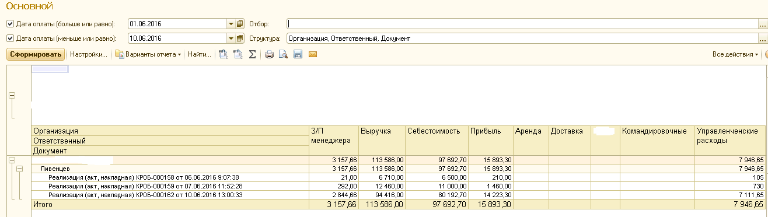Open dropdown of start date field
The height and width of the screenshot is (217, 768).
click(x=231, y=24)
